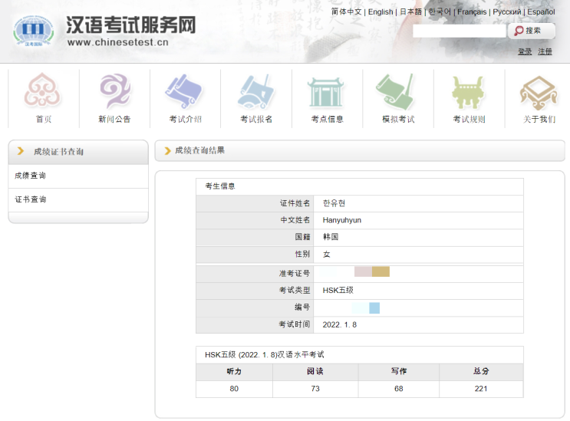Image resolution: width=570 pixels, height=421 pixels.
Task: Click the www.chinesetest.cn URL text
Action: click(x=118, y=42)
